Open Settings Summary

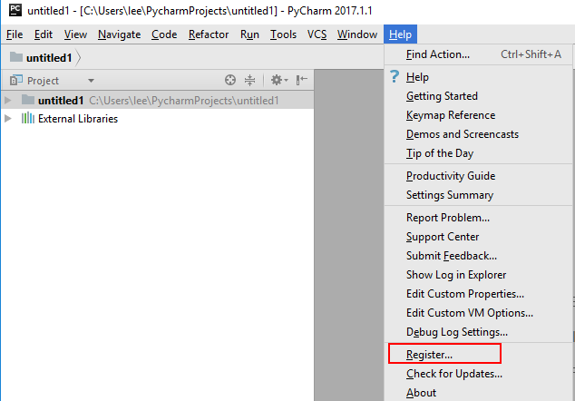(x=479, y=195)
